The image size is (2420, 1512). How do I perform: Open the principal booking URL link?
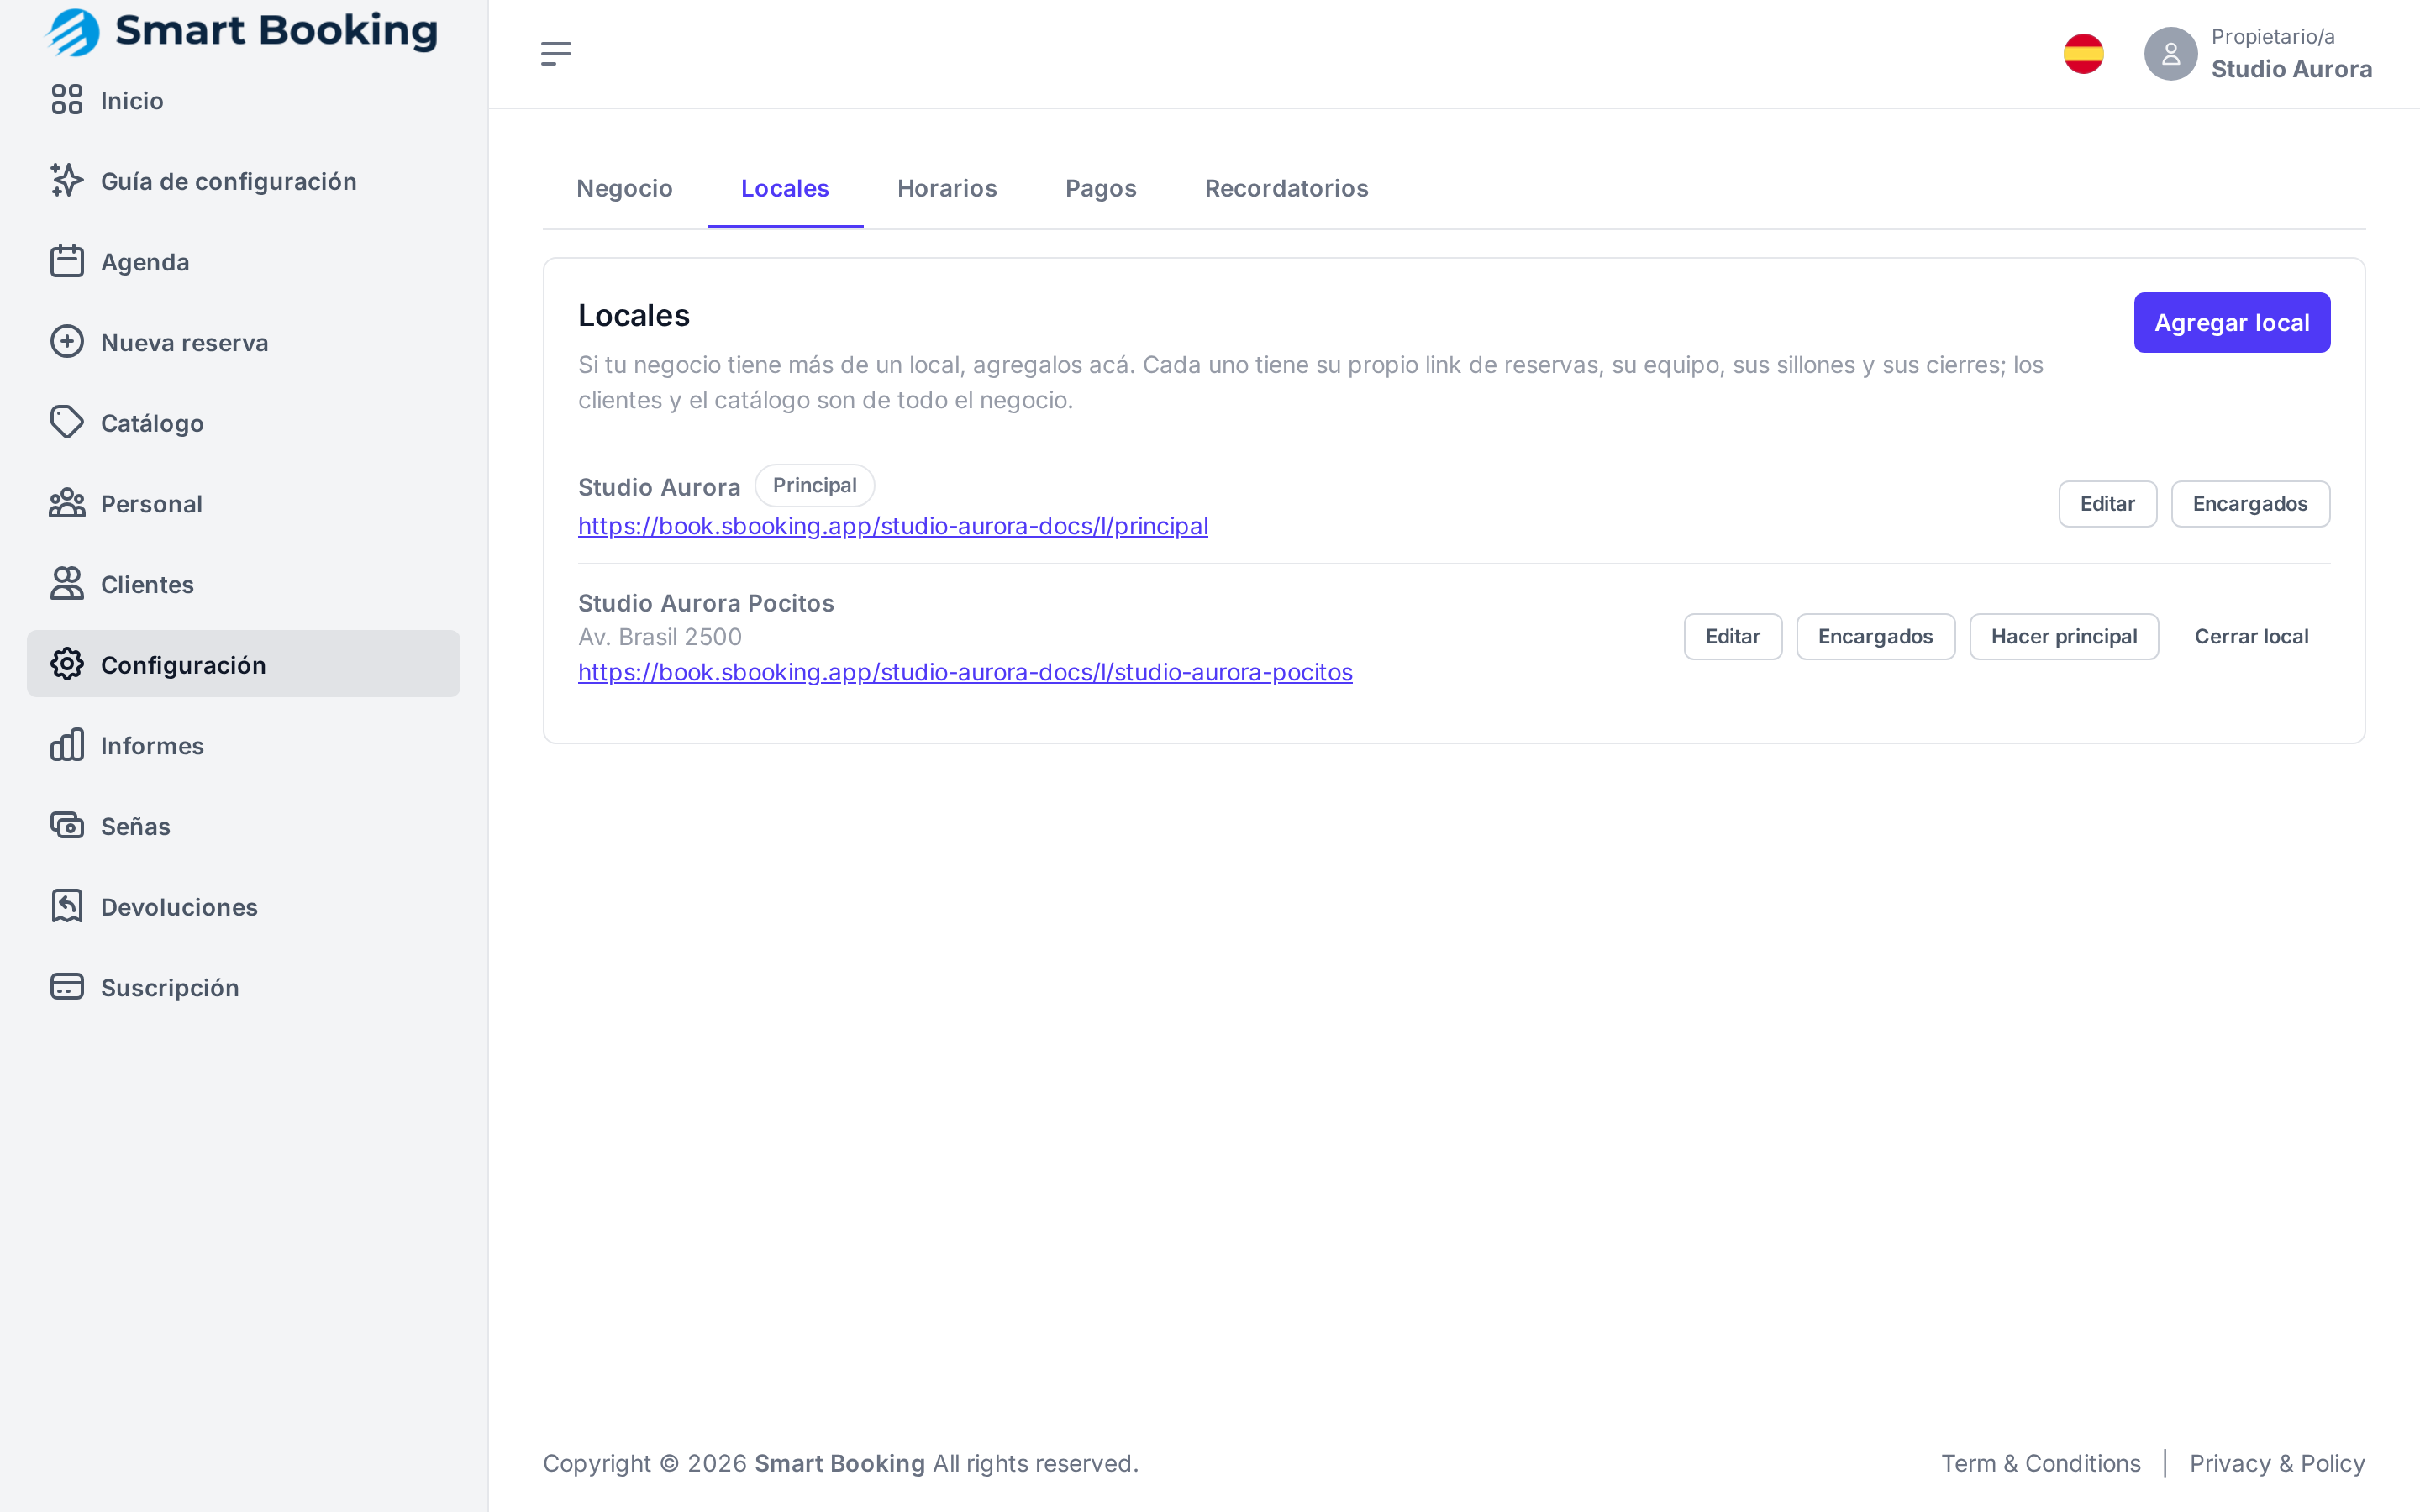[x=893, y=526]
